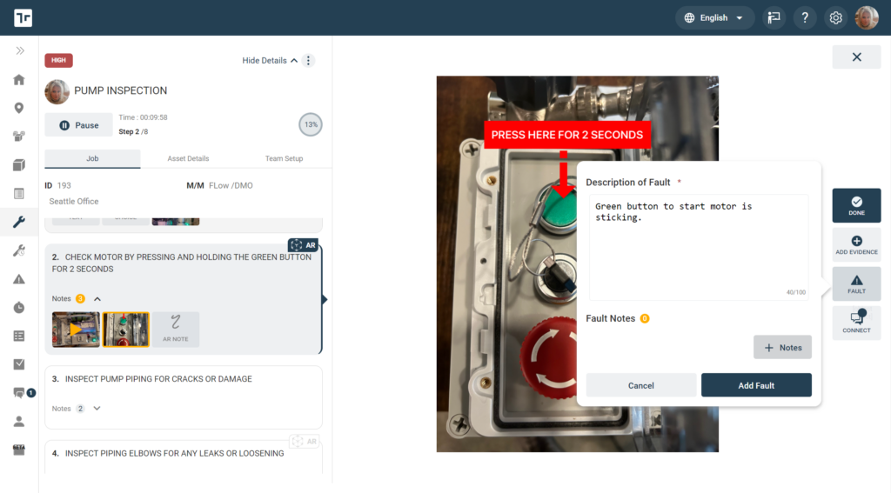Viewport: 891px width, 493px height.
Task: Open the document list sidebar icon
Action: [x=19, y=194]
